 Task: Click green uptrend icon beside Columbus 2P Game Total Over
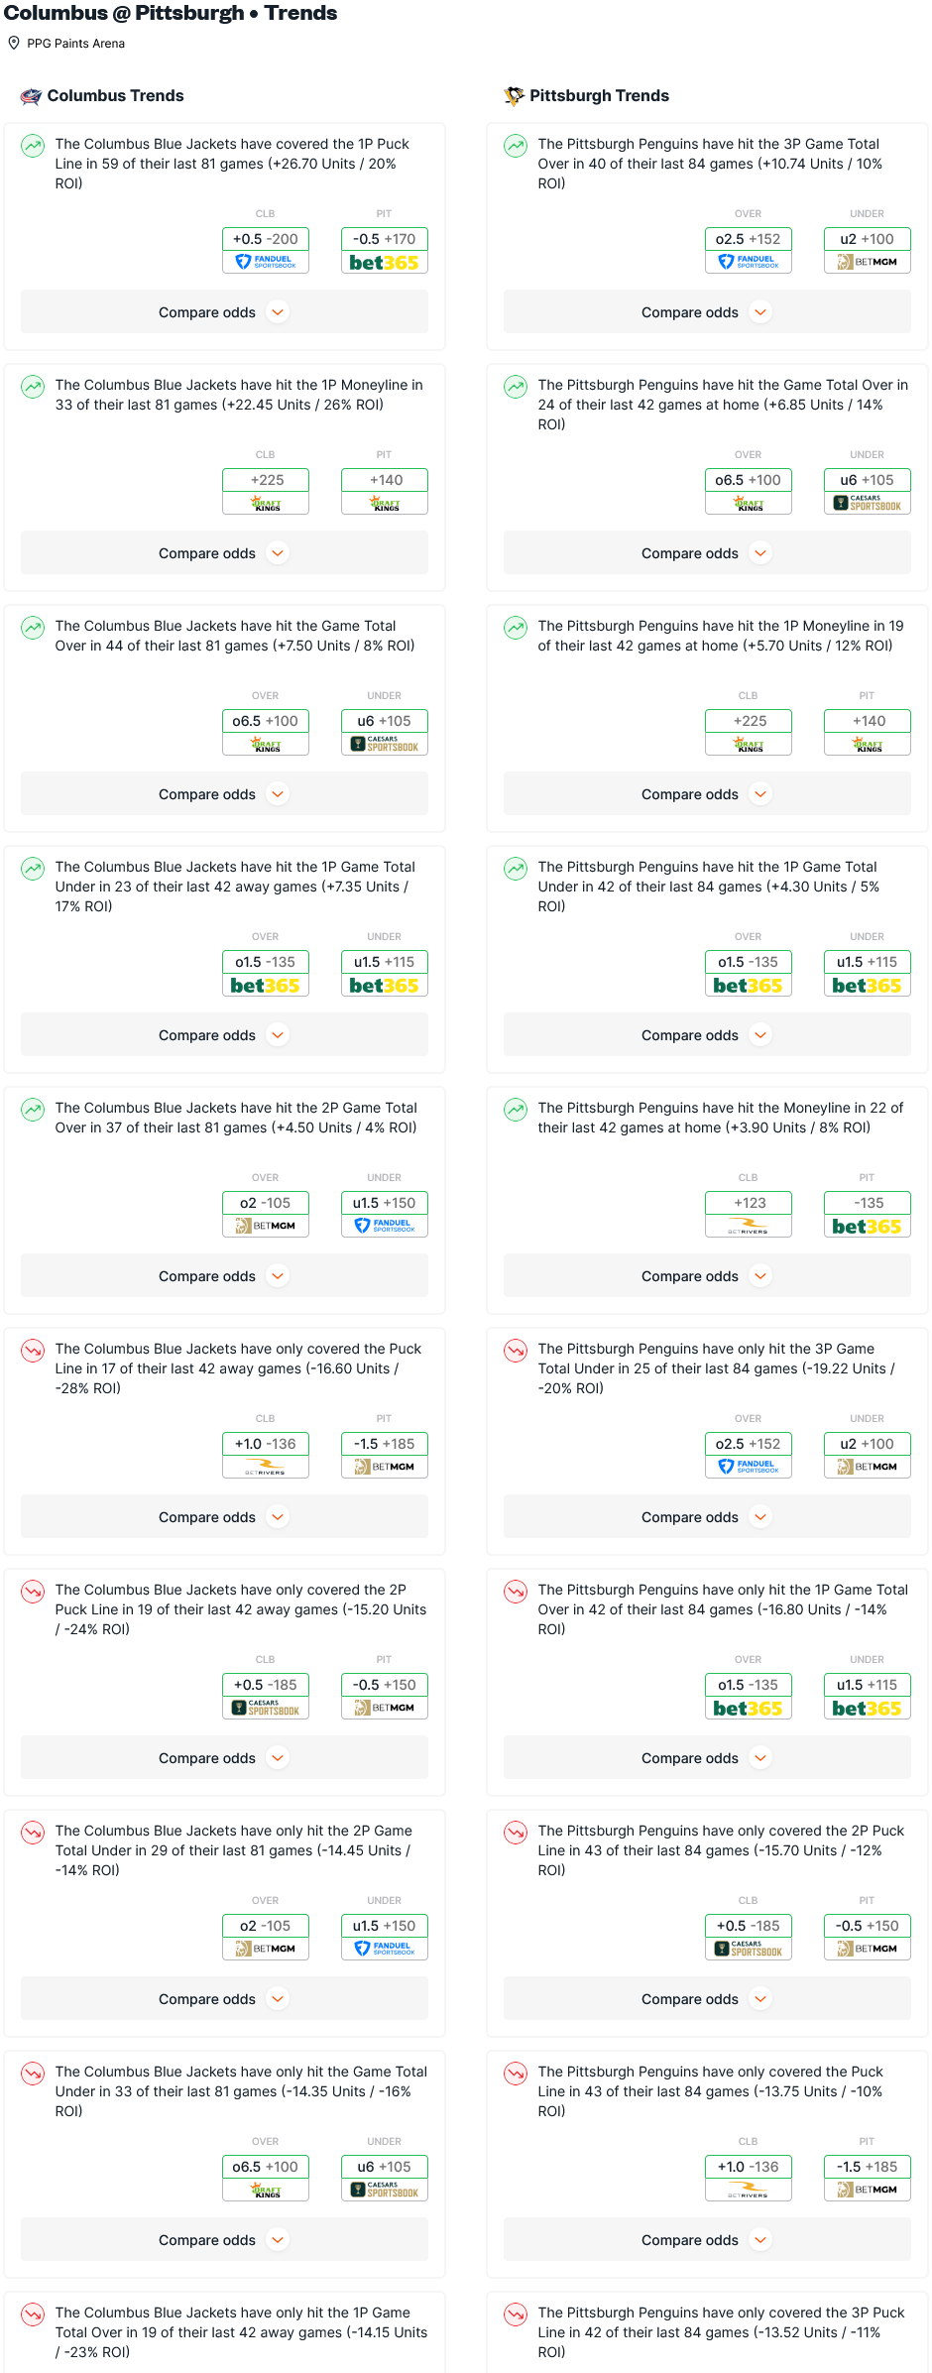click(x=33, y=1110)
